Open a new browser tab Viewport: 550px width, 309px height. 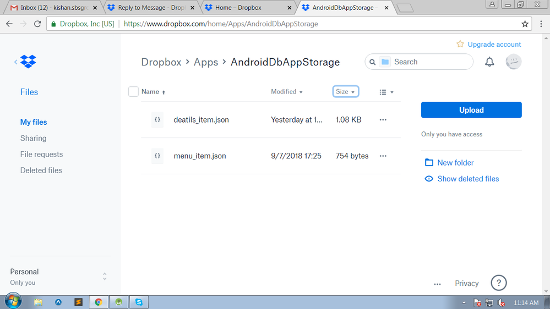pos(405,8)
